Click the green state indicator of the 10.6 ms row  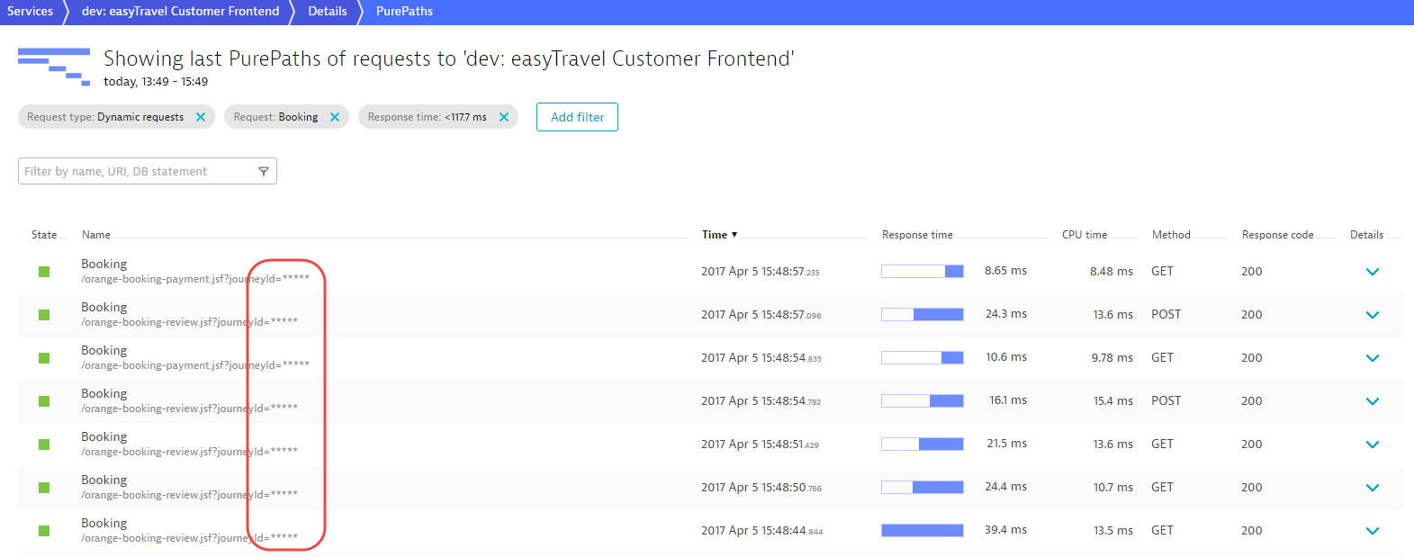(x=44, y=358)
